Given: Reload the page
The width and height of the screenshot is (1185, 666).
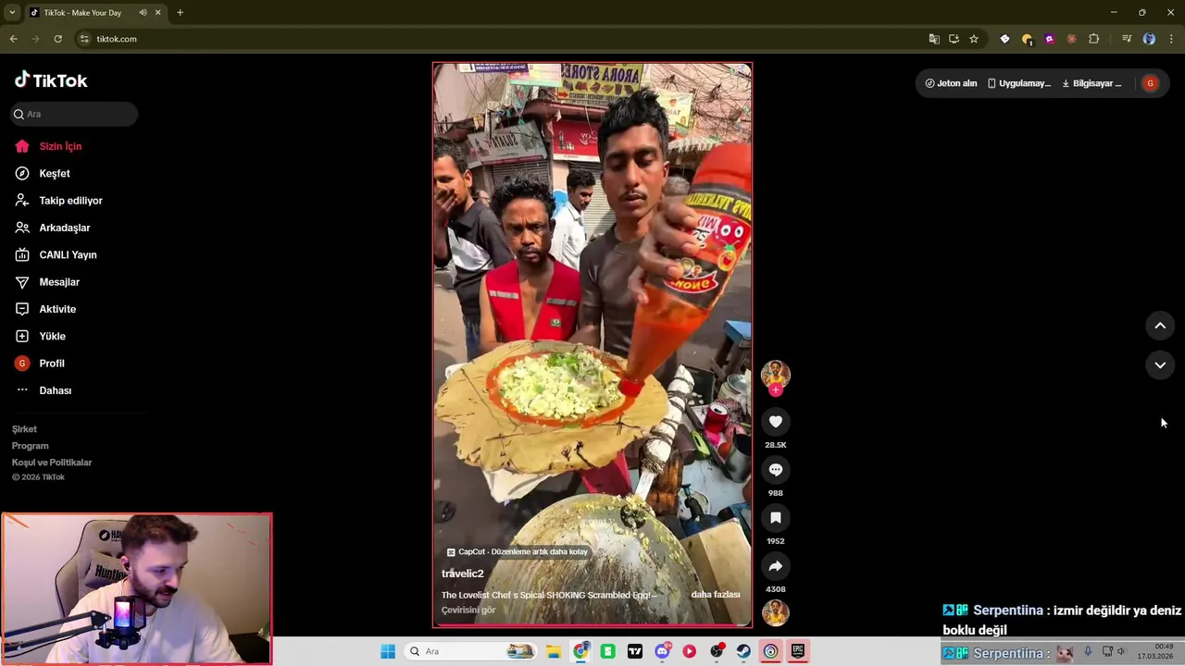Looking at the screenshot, I should tap(57, 39).
